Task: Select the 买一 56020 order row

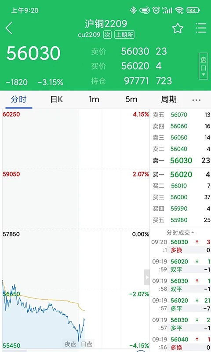Action: click(181, 174)
